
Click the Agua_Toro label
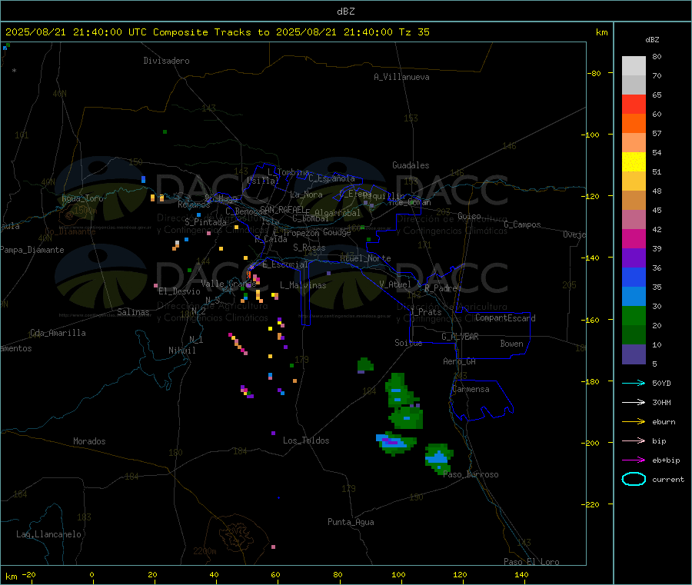tap(82, 198)
